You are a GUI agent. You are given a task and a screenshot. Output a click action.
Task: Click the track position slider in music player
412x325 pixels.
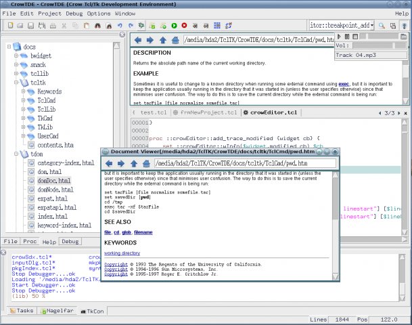(379, 37)
